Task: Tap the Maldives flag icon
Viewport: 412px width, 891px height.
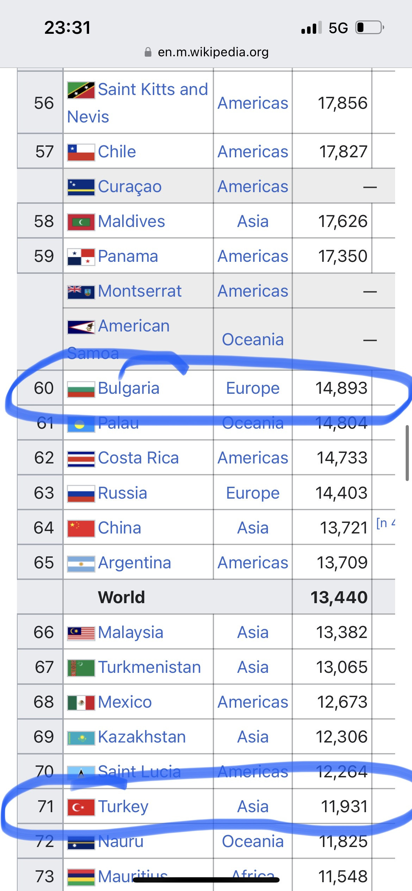Action: (81, 222)
